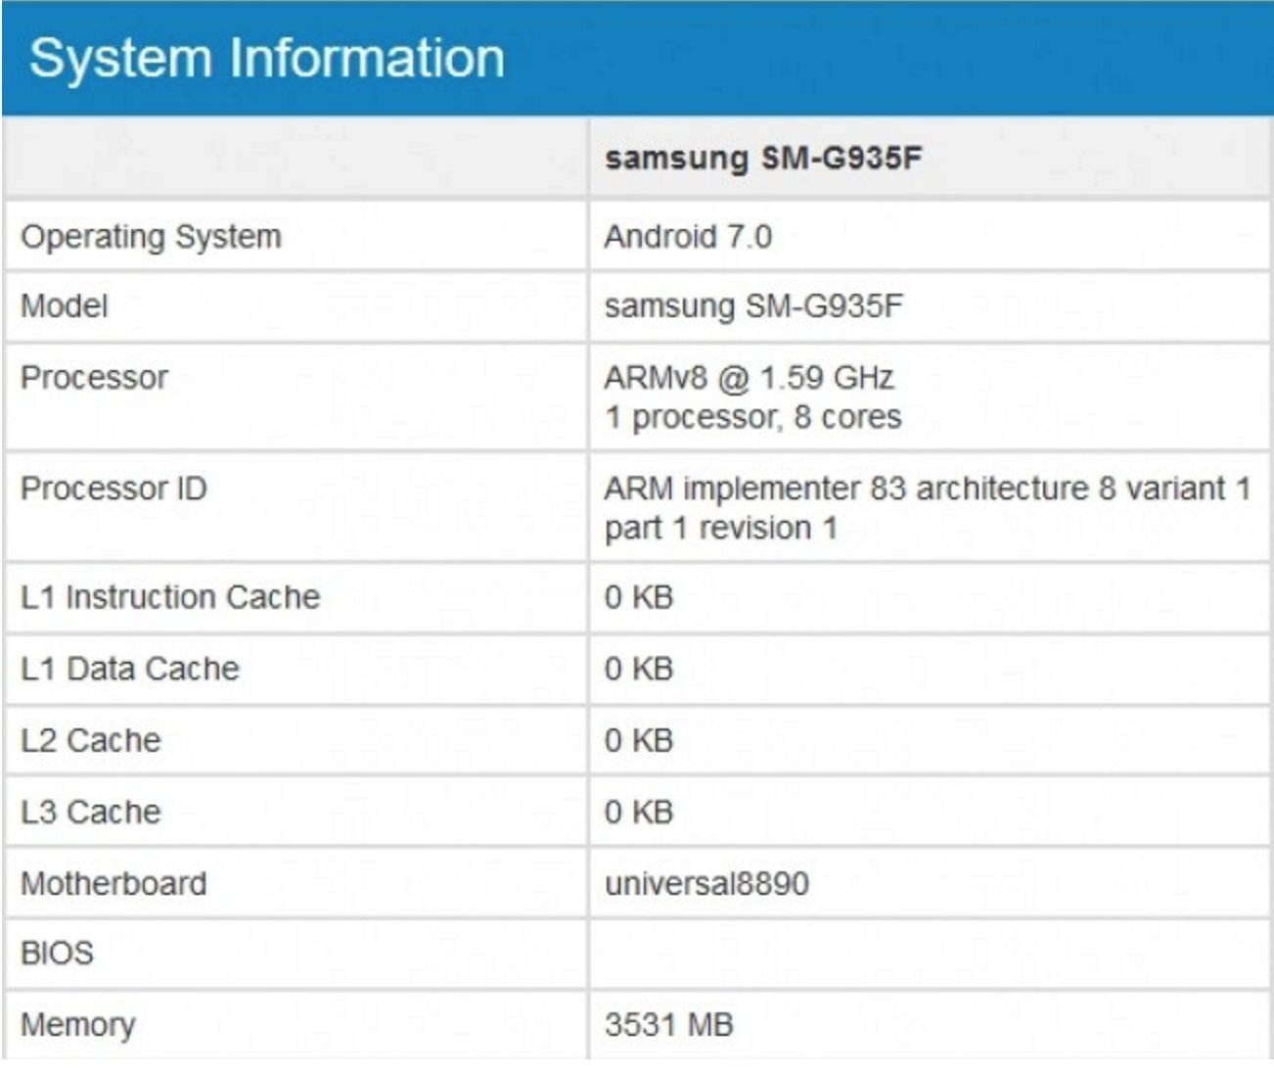Click the L1 Instruction Cache label

click(170, 597)
